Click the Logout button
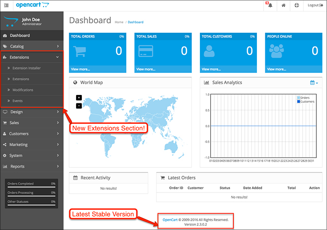This screenshot has width=327, height=230. click(x=314, y=6)
